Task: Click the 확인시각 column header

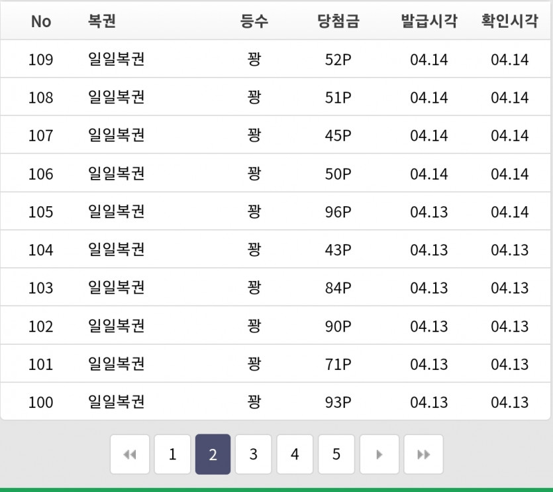Action: pyautogui.click(x=510, y=21)
